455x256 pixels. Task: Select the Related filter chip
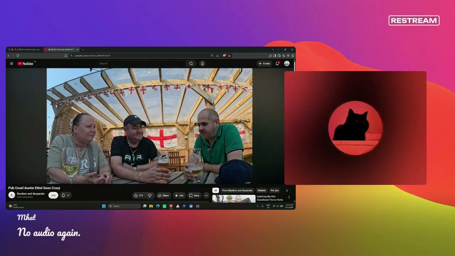262,191
